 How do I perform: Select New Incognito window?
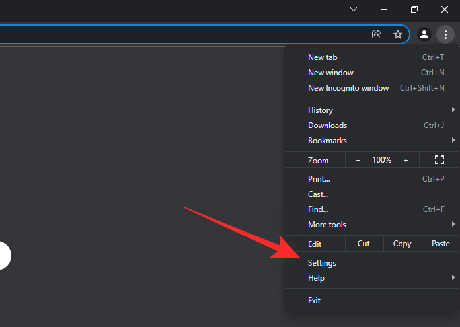[348, 88]
